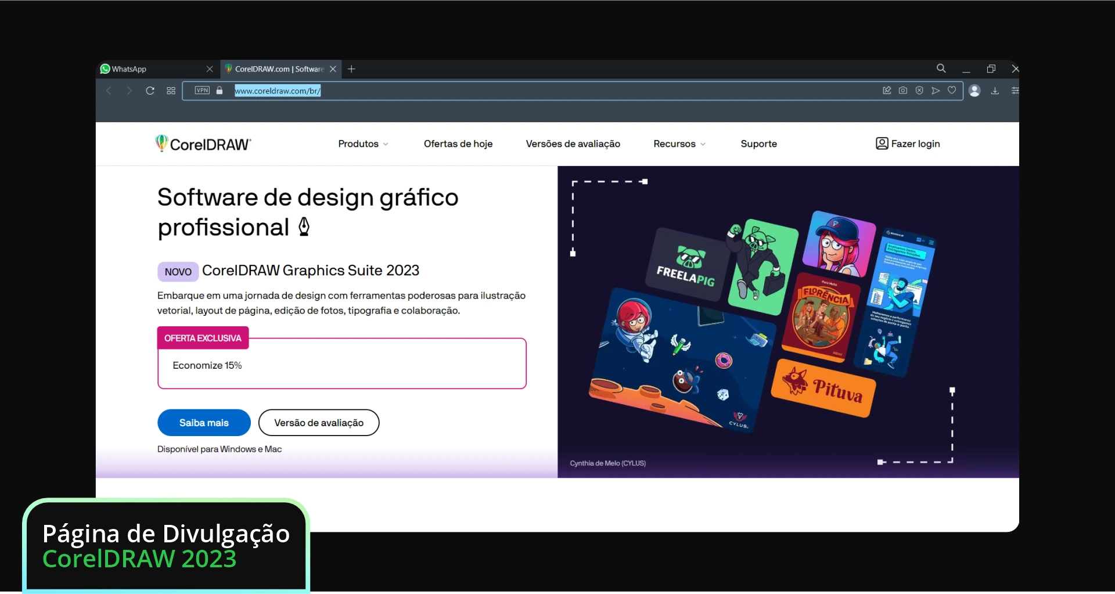Click the Software de design gráfico profissional headline
The width and height of the screenshot is (1115, 594).
(x=308, y=213)
